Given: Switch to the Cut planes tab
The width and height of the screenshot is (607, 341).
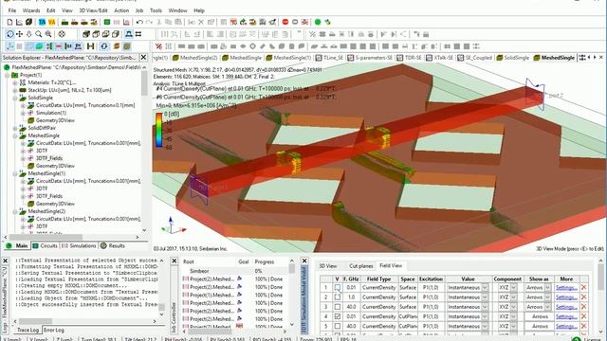Looking at the screenshot, I should pos(360,266).
